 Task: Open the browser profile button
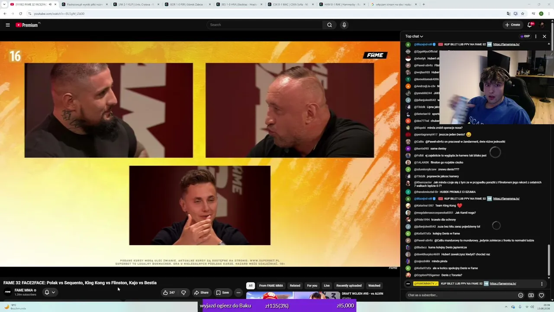coord(541,13)
